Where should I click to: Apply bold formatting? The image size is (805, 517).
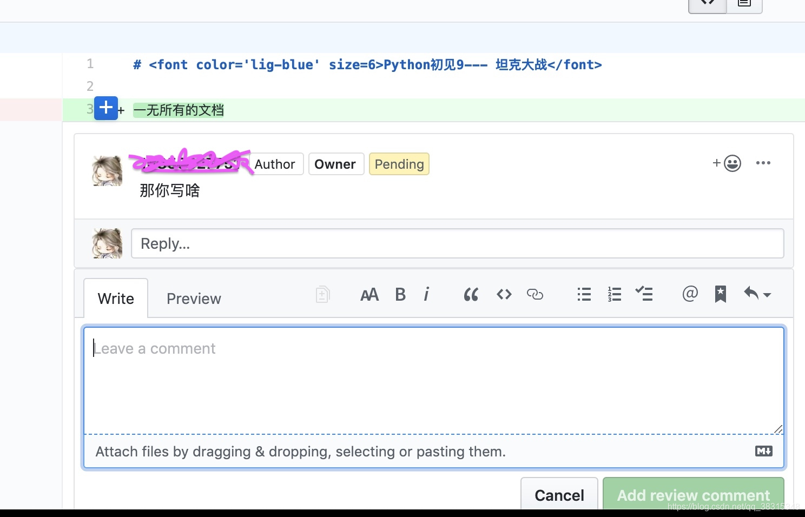(x=400, y=295)
